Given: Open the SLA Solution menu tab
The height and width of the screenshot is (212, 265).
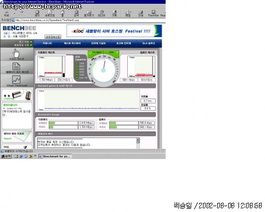Looking at the screenshot, I should (x=148, y=43).
